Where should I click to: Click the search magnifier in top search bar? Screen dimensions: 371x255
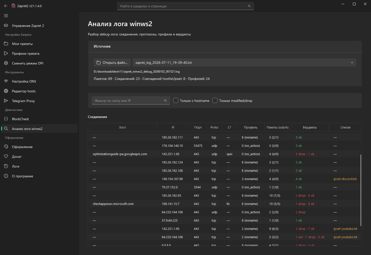(249, 6)
